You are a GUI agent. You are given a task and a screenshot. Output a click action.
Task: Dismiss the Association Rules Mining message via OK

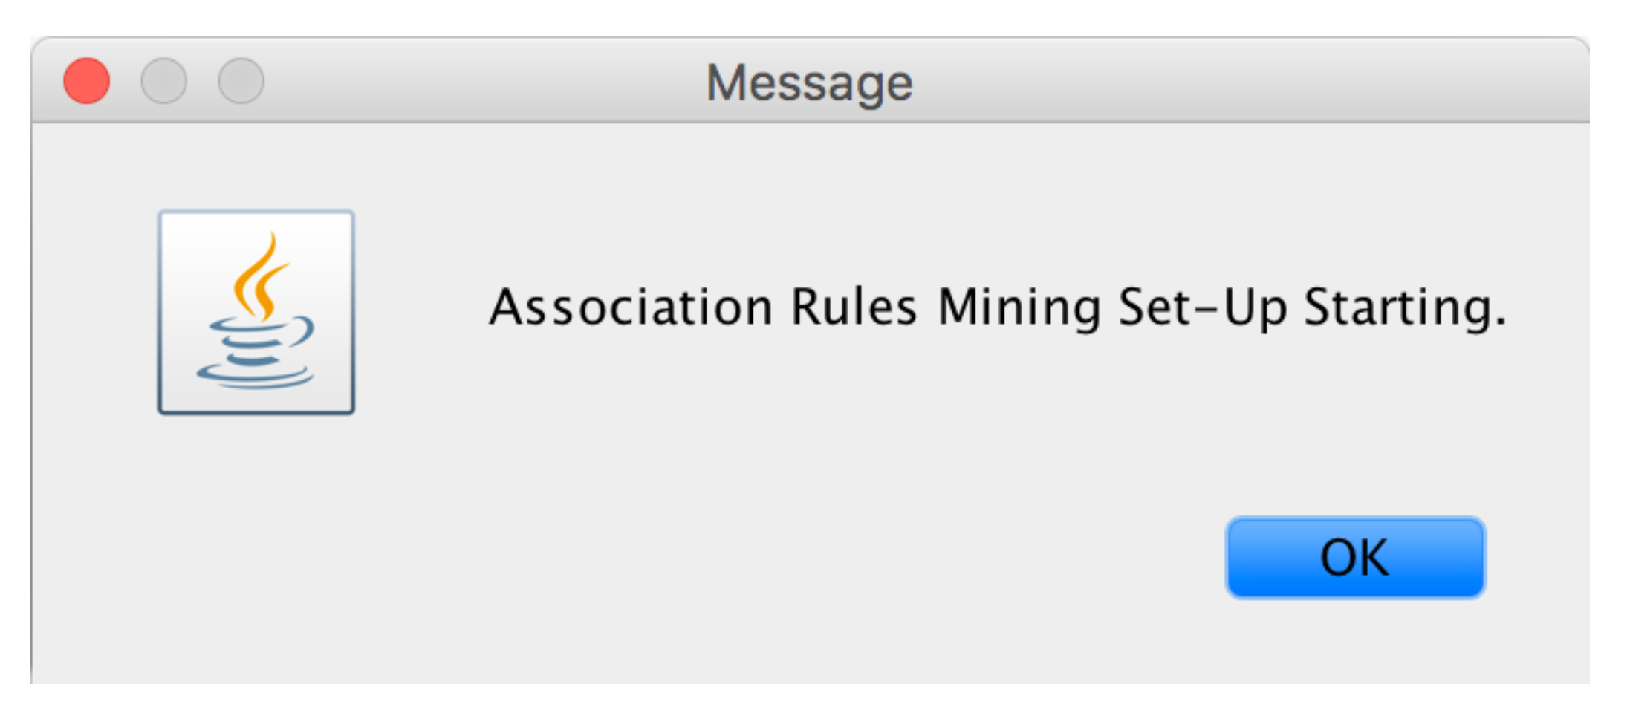click(x=1354, y=558)
